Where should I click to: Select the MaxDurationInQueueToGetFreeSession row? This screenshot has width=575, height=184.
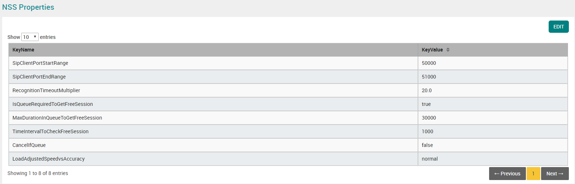pos(288,118)
